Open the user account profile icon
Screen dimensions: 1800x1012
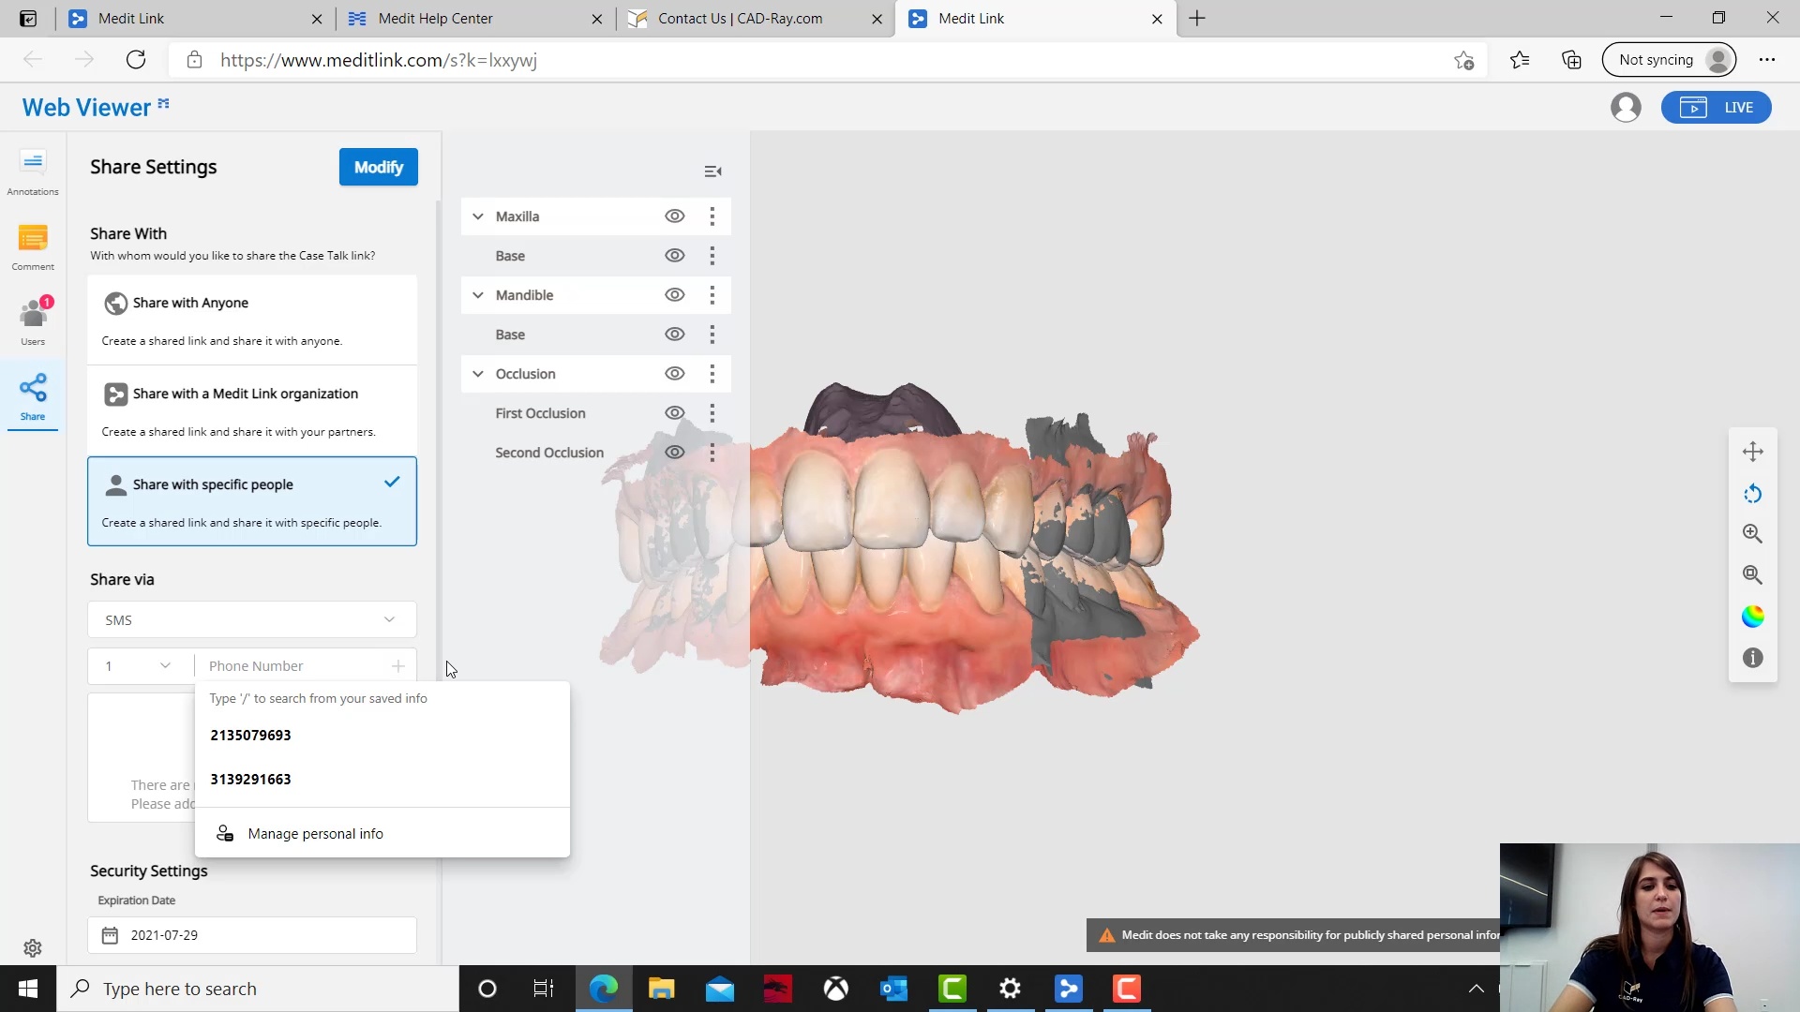point(1626,108)
